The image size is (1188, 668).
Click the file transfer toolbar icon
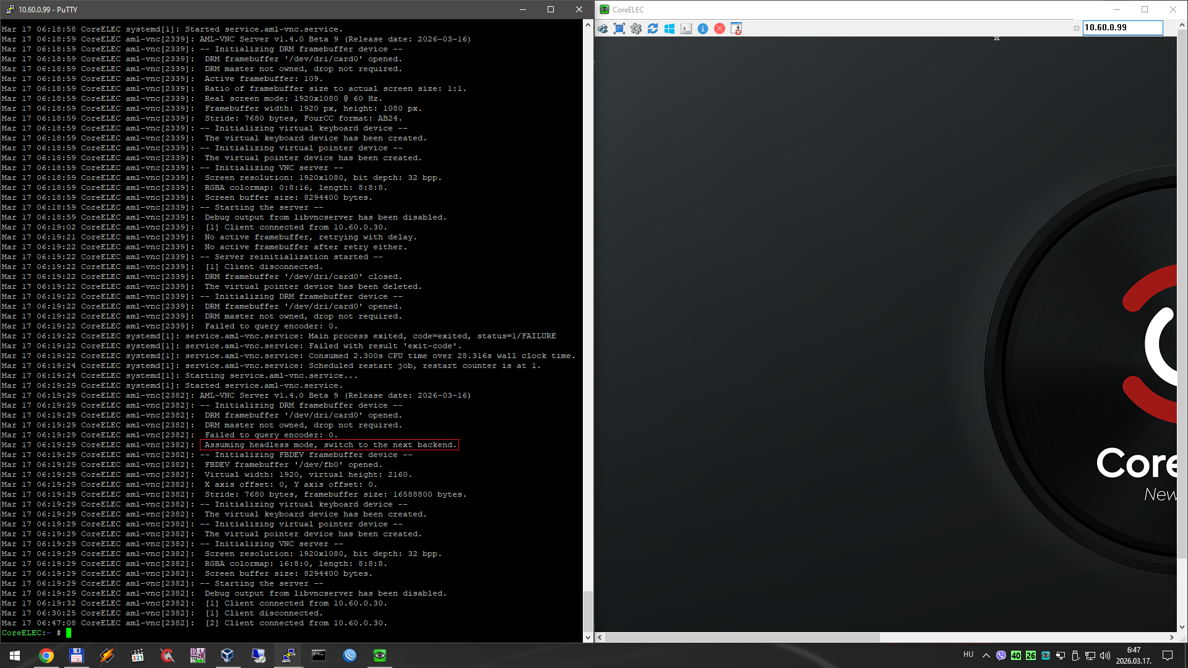(736, 28)
